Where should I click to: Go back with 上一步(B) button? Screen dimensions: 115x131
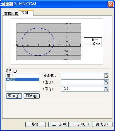(x=58, y=124)
